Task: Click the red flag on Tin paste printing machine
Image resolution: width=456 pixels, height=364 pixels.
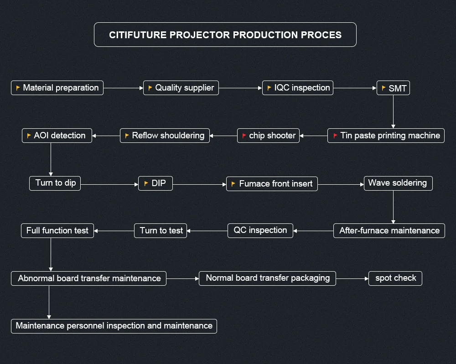Action: 335,136
